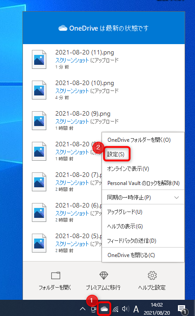Click image file icon for 2021-08-20 (6) entry

tap(39, 212)
